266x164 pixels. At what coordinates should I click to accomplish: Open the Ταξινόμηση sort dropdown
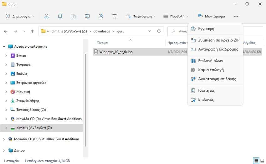(141, 16)
